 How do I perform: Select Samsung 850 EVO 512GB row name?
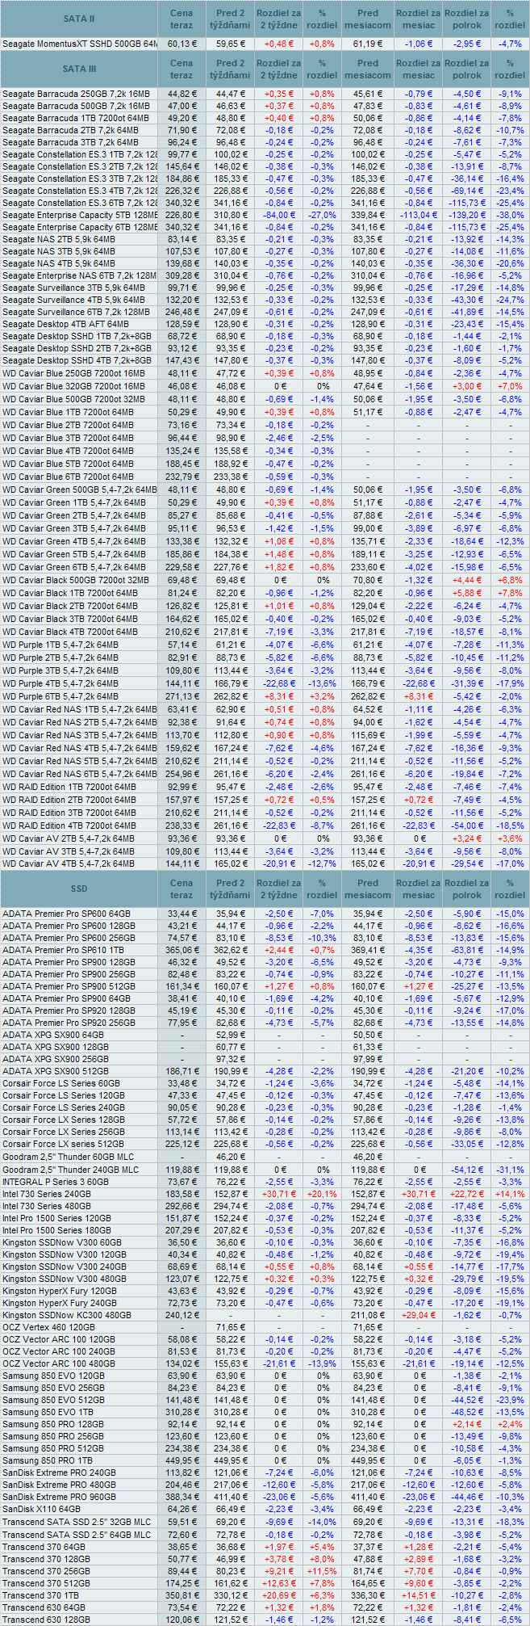(53, 1400)
